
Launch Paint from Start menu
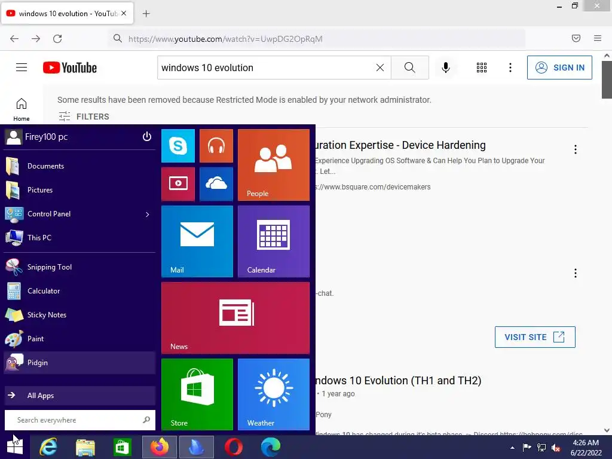tap(79, 339)
